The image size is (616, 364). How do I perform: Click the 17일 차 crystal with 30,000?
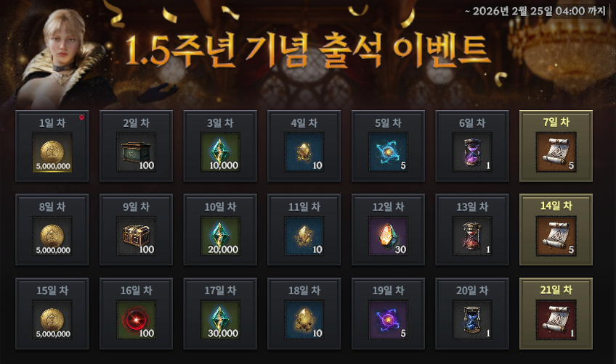(x=220, y=320)
